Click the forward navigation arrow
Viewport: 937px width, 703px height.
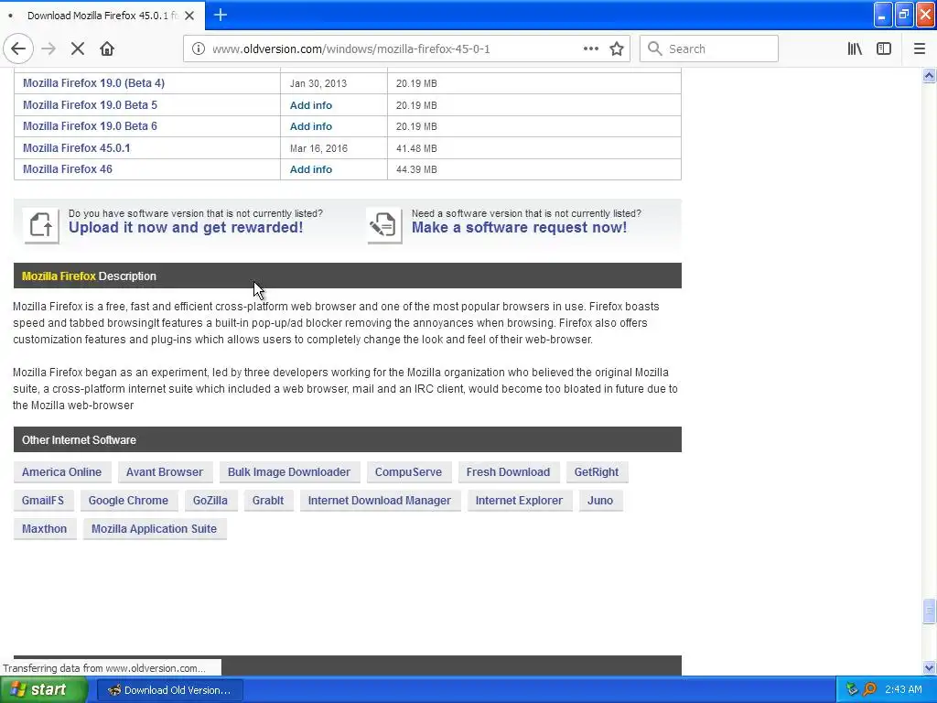[x=48, y=49]
